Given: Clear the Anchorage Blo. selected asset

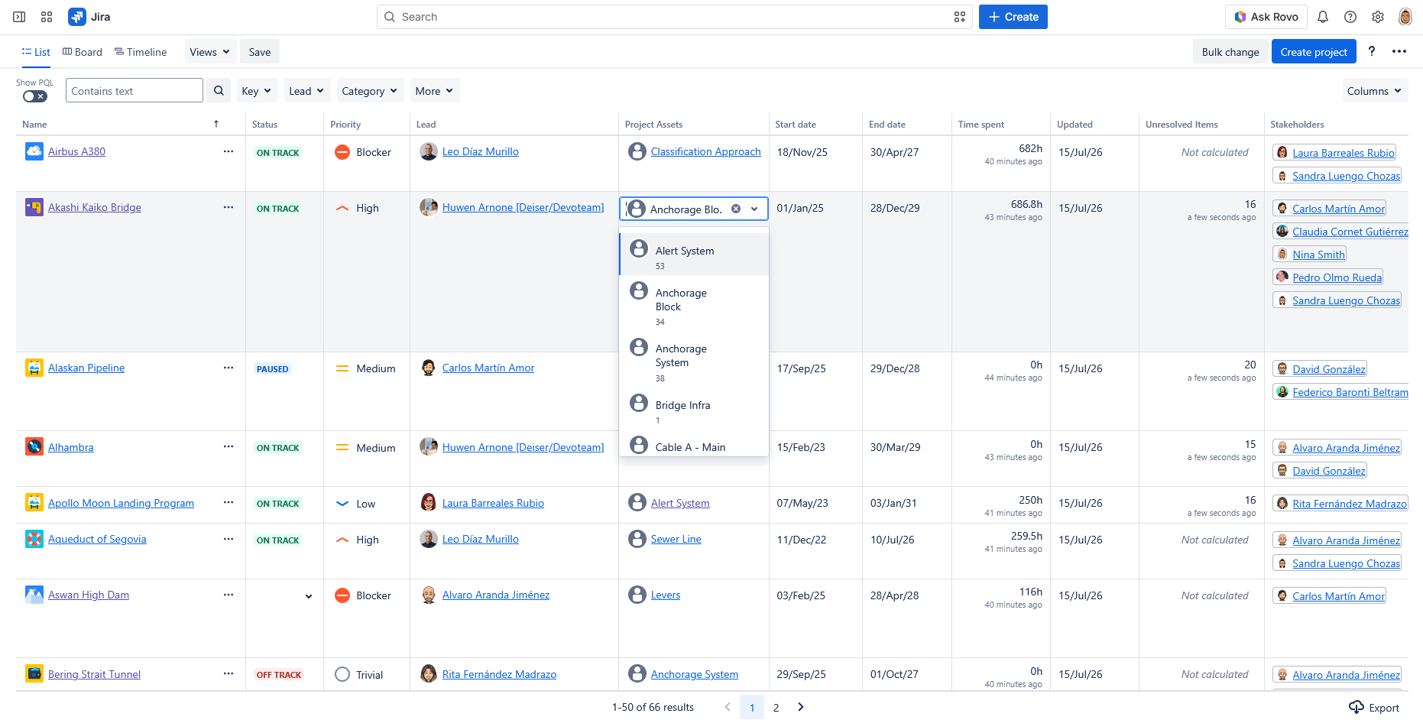Looking at the screenshot, I should coord(736,209).
